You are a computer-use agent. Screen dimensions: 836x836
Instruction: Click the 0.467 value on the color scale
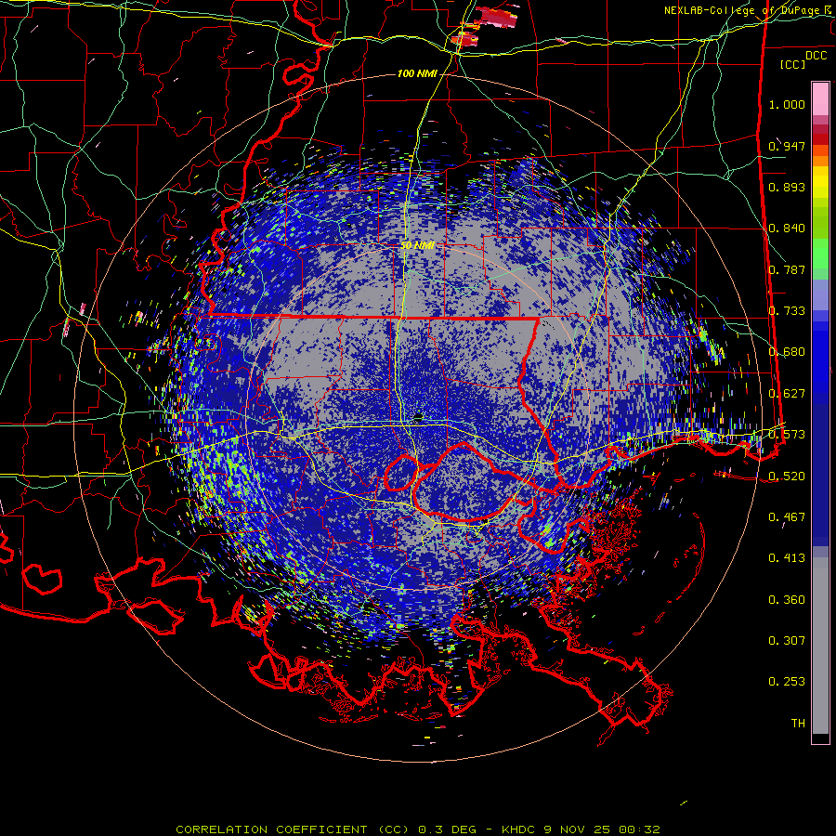787,517
